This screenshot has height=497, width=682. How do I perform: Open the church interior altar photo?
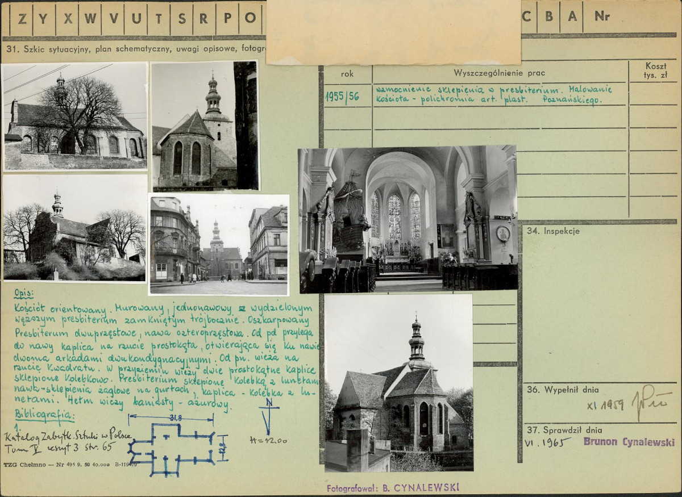407,219
